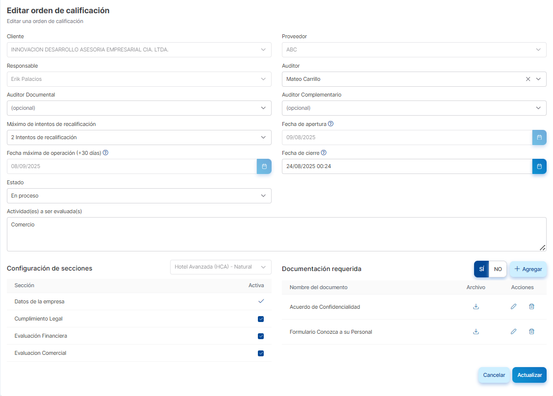
Task: Switch required documentation to NO
Action: click(498, 269)
